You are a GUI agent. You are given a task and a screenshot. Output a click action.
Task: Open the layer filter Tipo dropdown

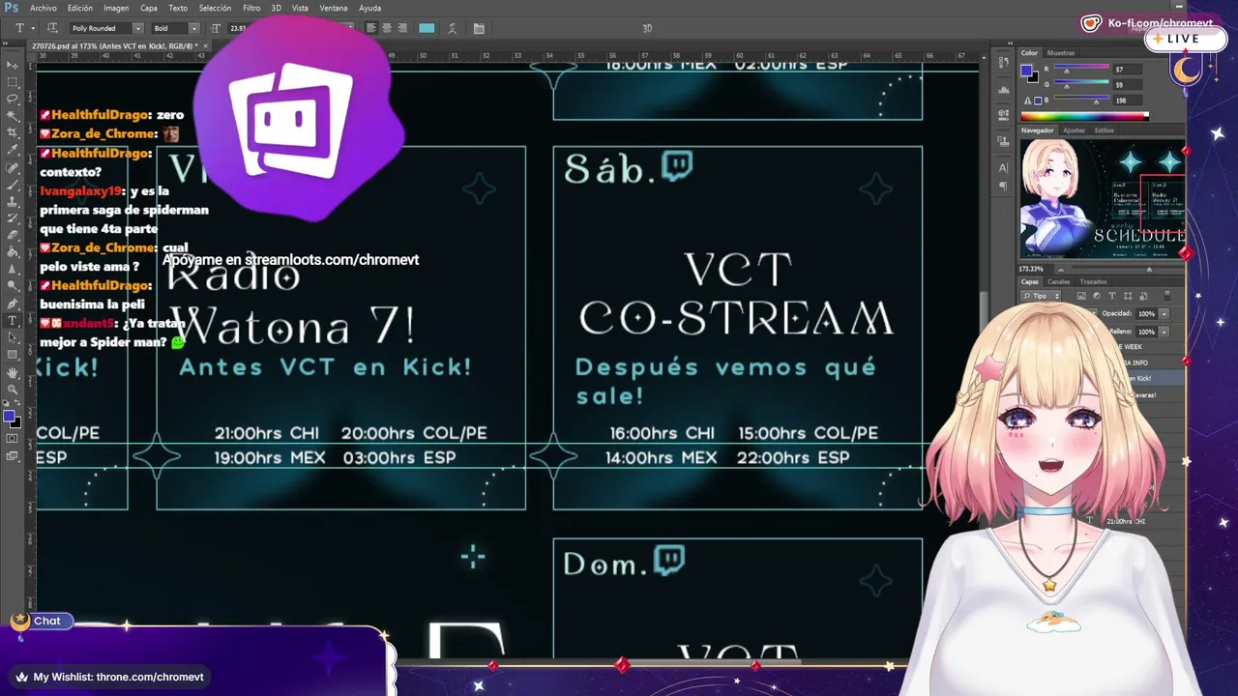coord(1042,296)
